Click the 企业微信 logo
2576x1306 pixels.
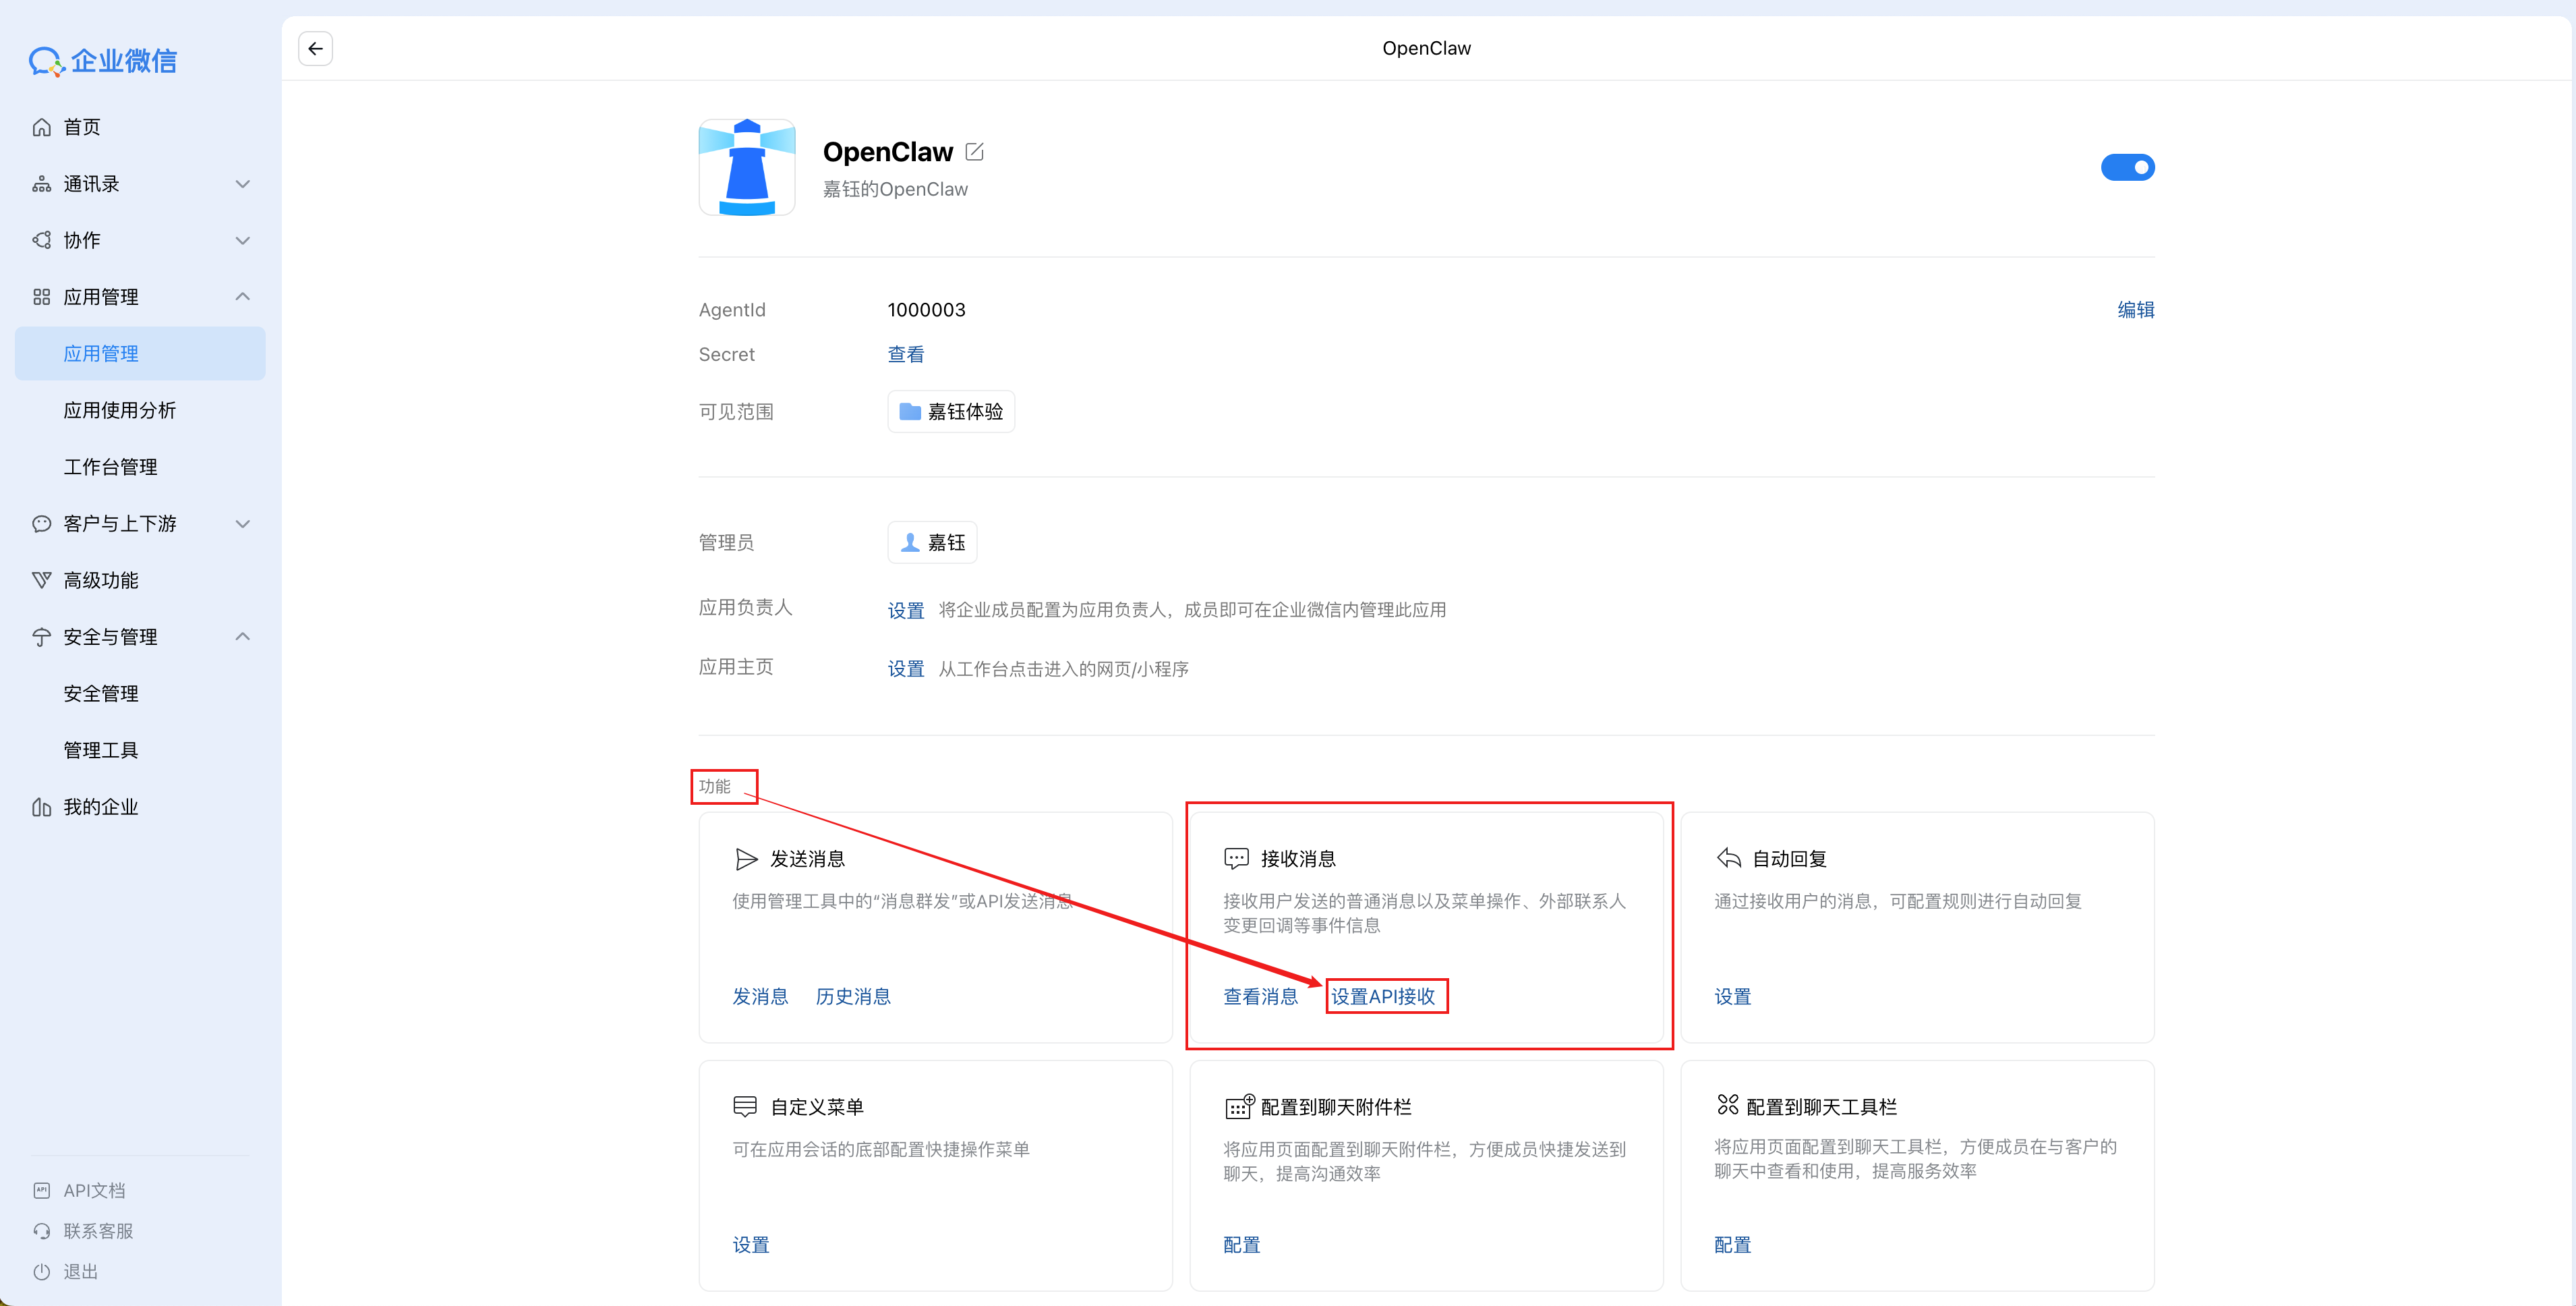pyautogui.click(x=102, y=61)
